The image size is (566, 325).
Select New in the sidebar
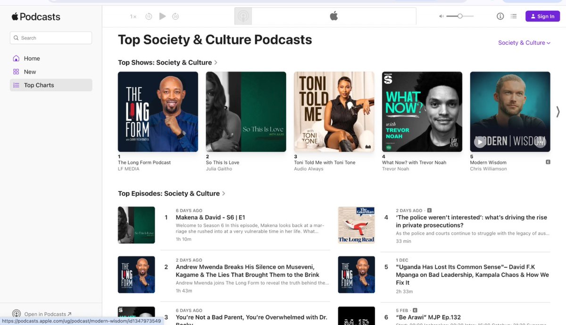51,72
